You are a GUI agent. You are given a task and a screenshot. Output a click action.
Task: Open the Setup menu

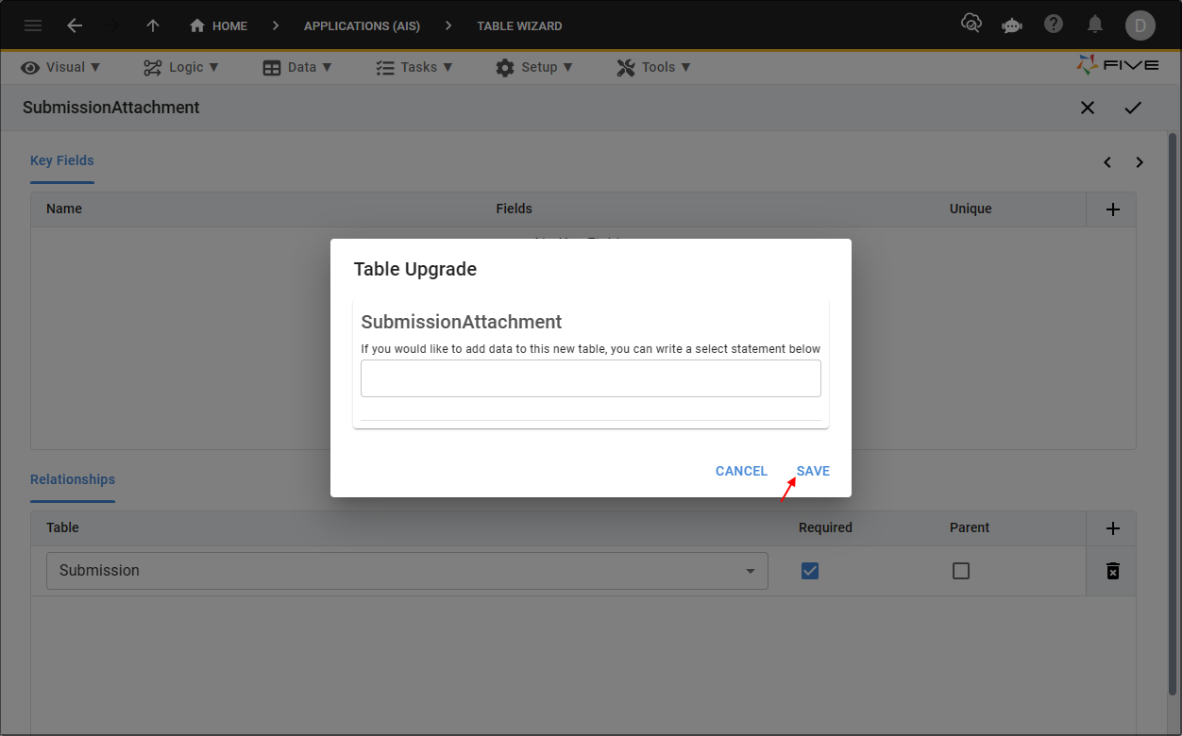[534, 67]
